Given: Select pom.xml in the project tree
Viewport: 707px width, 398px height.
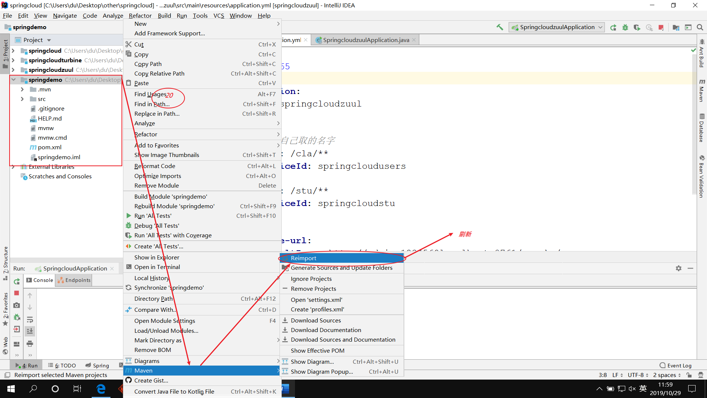Looking at the screenshot, I should pos(49,147).
